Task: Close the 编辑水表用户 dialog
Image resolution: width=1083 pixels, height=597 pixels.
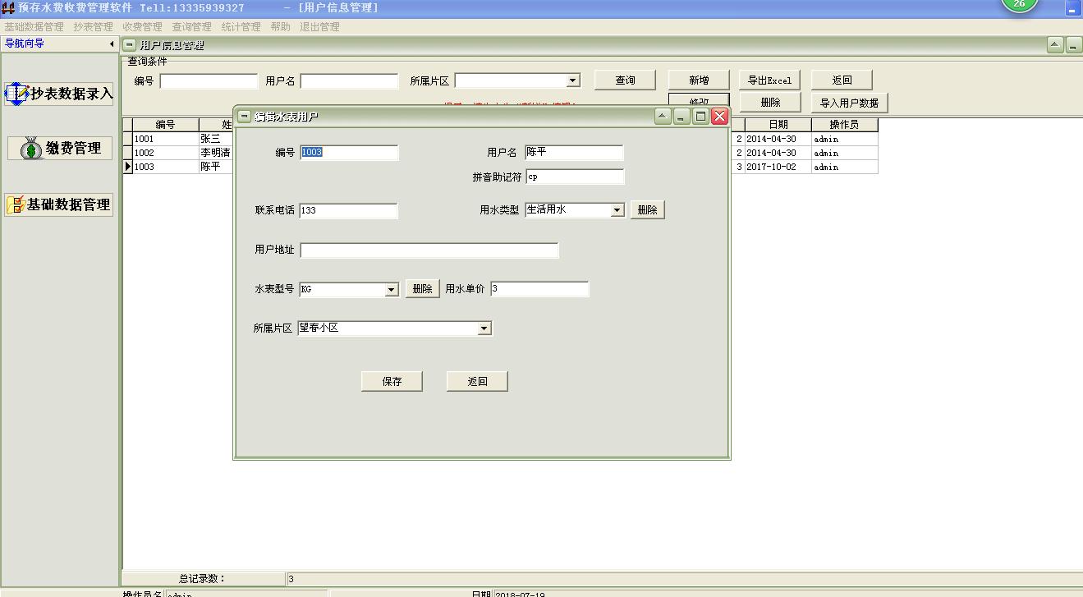Action: point(719,117)
